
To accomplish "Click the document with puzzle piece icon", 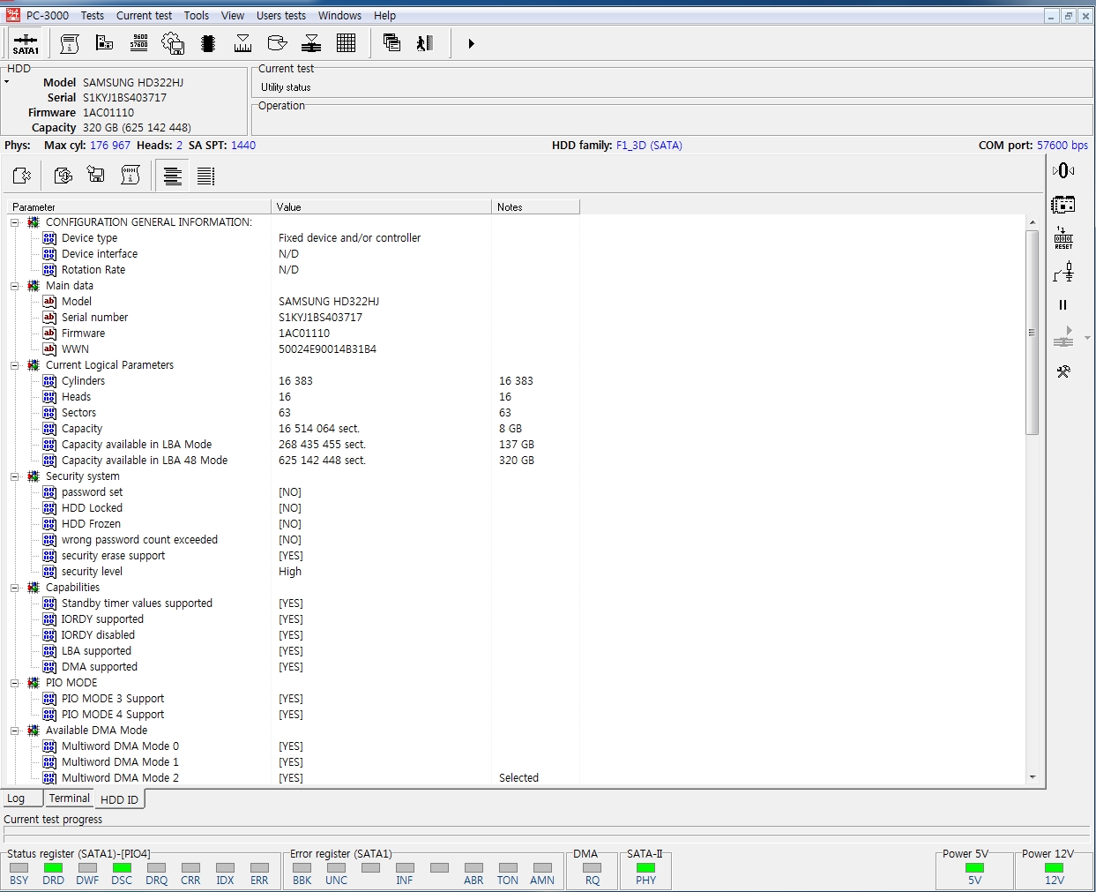I will point(22,176).
